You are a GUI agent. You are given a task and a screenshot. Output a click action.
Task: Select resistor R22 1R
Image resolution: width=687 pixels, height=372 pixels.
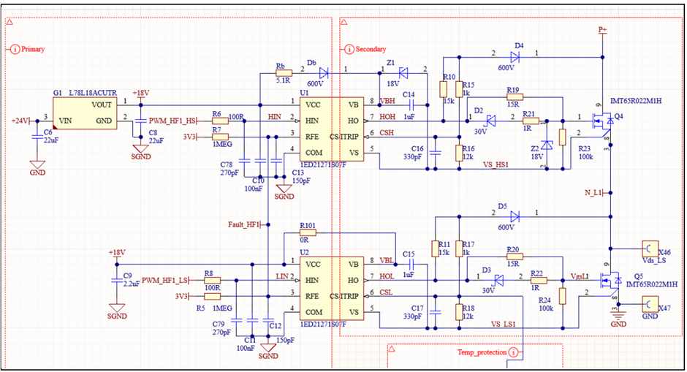tap(539, 281)
